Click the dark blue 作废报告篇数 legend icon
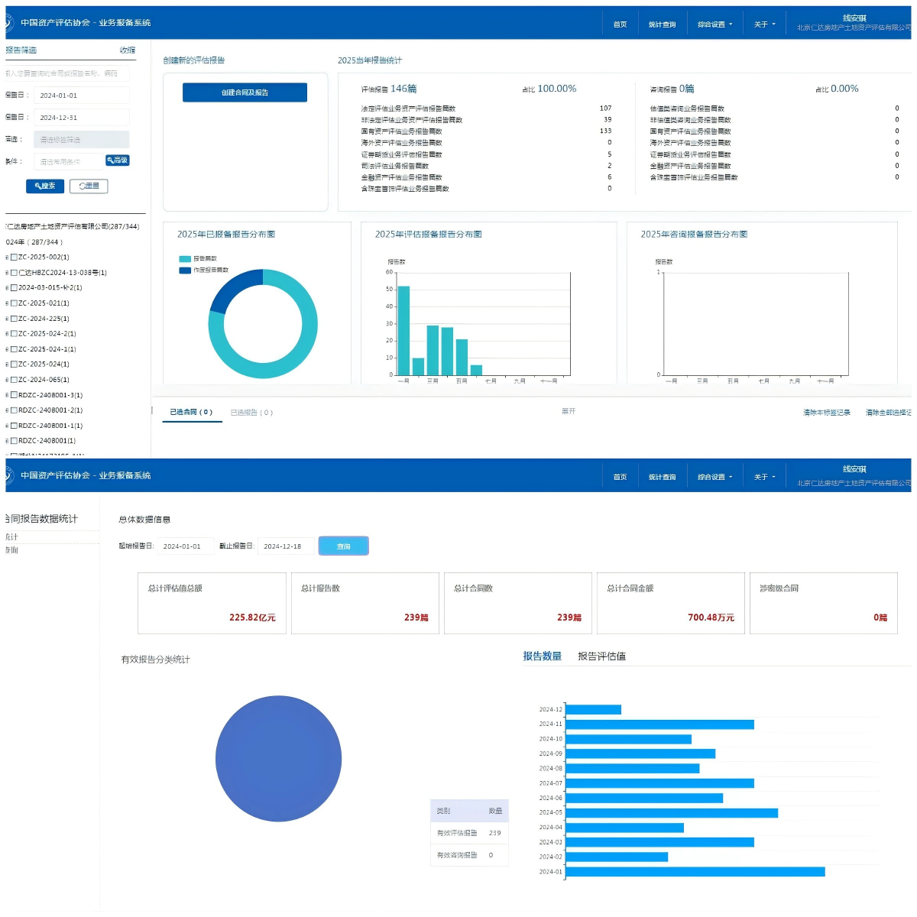Viewport: 917px width, 917px height. pyautogui.click(x=185, y=271)
